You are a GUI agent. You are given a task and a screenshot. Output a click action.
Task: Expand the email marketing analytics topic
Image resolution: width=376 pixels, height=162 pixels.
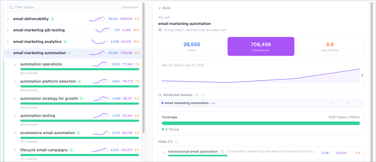[x=8, y=42]
